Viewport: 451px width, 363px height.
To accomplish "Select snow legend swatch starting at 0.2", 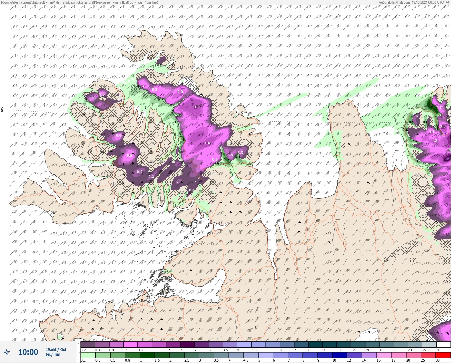I will (88, 344).
